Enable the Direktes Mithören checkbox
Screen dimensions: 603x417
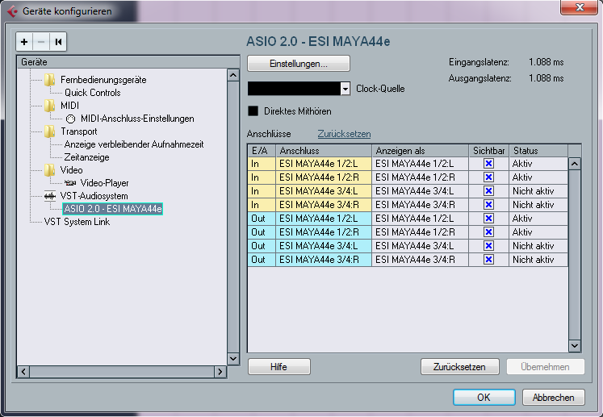coord(253,111)
